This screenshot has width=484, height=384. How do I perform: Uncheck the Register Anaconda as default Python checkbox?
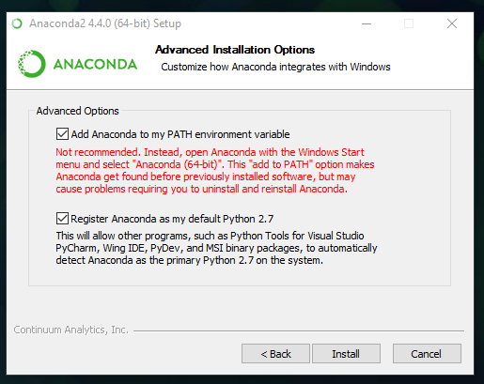pyautogui.click(x=62, y=219)
